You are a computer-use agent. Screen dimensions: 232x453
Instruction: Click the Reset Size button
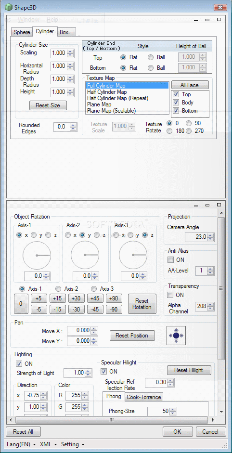[x=48, y=105]
